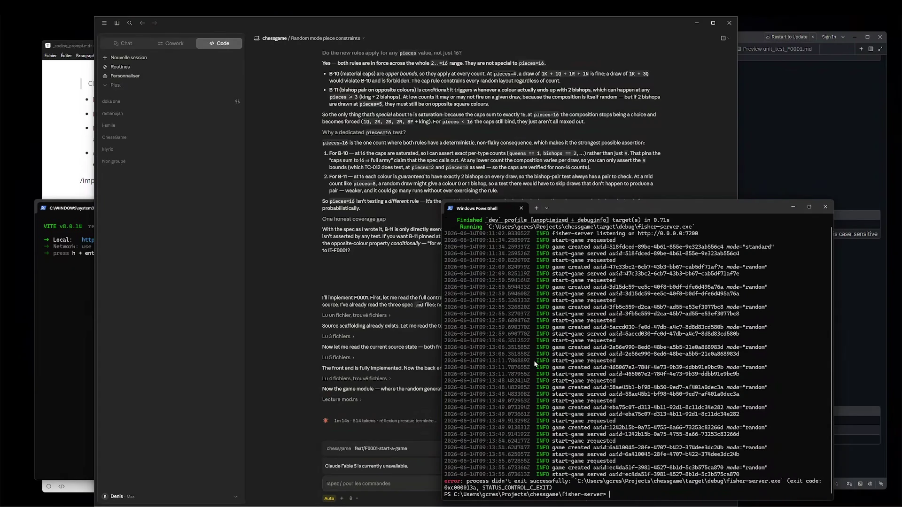This screenshot has width=902, height=507.
Task: Dismiss the Restart to Update notice
Action: (813, 37)
